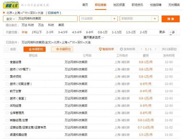Select 所有 salary range filter
This screenshot has width=183, height=139.
pyautogui.click(x=25, y=32)
